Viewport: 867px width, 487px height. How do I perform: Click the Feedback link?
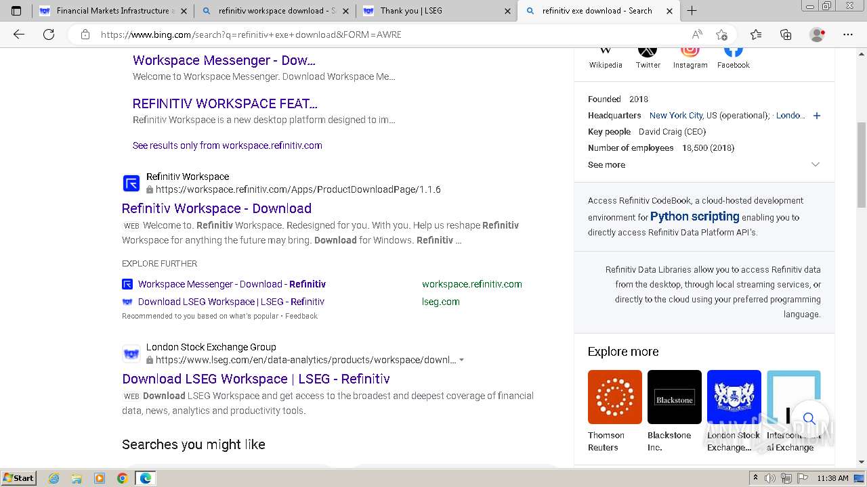click(301, 316)
